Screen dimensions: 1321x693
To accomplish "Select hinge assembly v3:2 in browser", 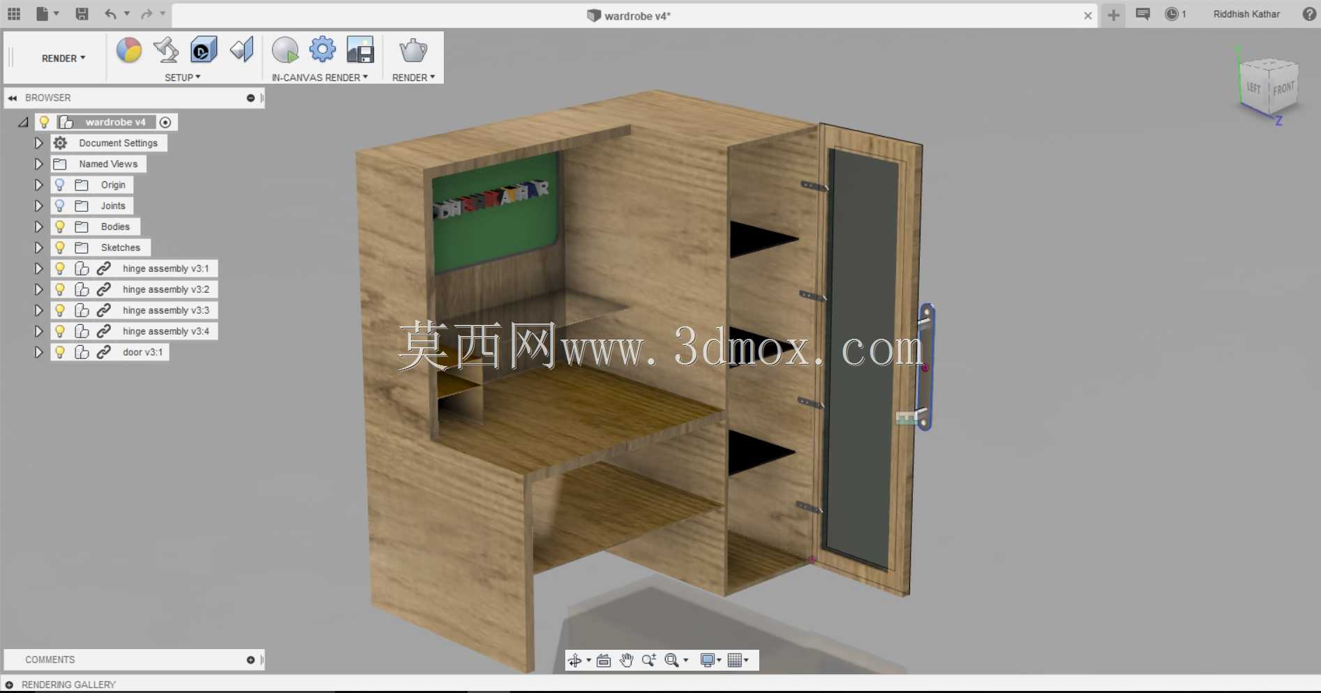I will 166,289.
